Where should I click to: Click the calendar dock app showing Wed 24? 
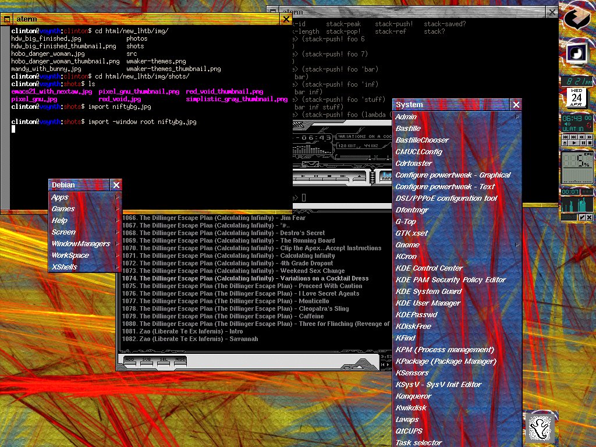click(577, 97)
